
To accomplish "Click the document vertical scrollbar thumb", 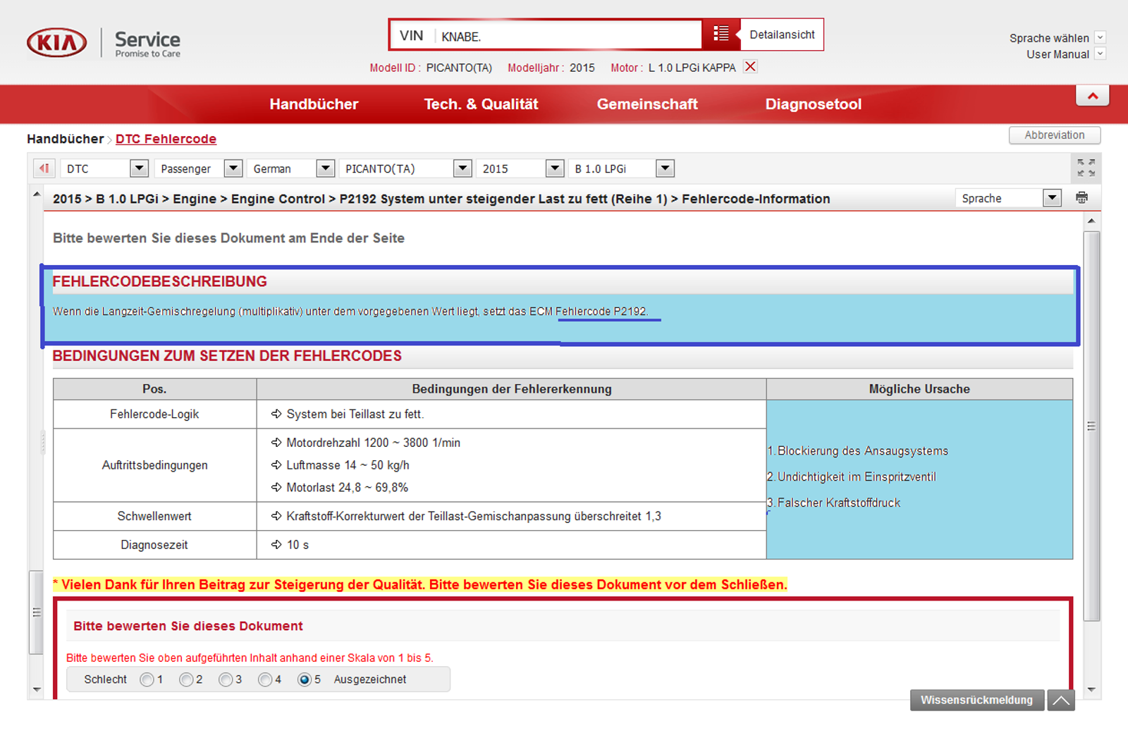I will [1091, 426].
